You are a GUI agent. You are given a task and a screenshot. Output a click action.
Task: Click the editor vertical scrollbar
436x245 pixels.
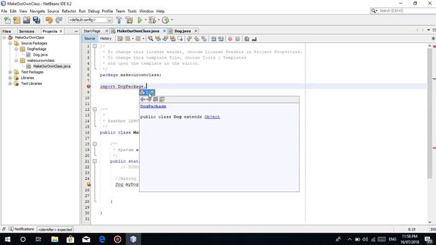(x=430, y=114)
